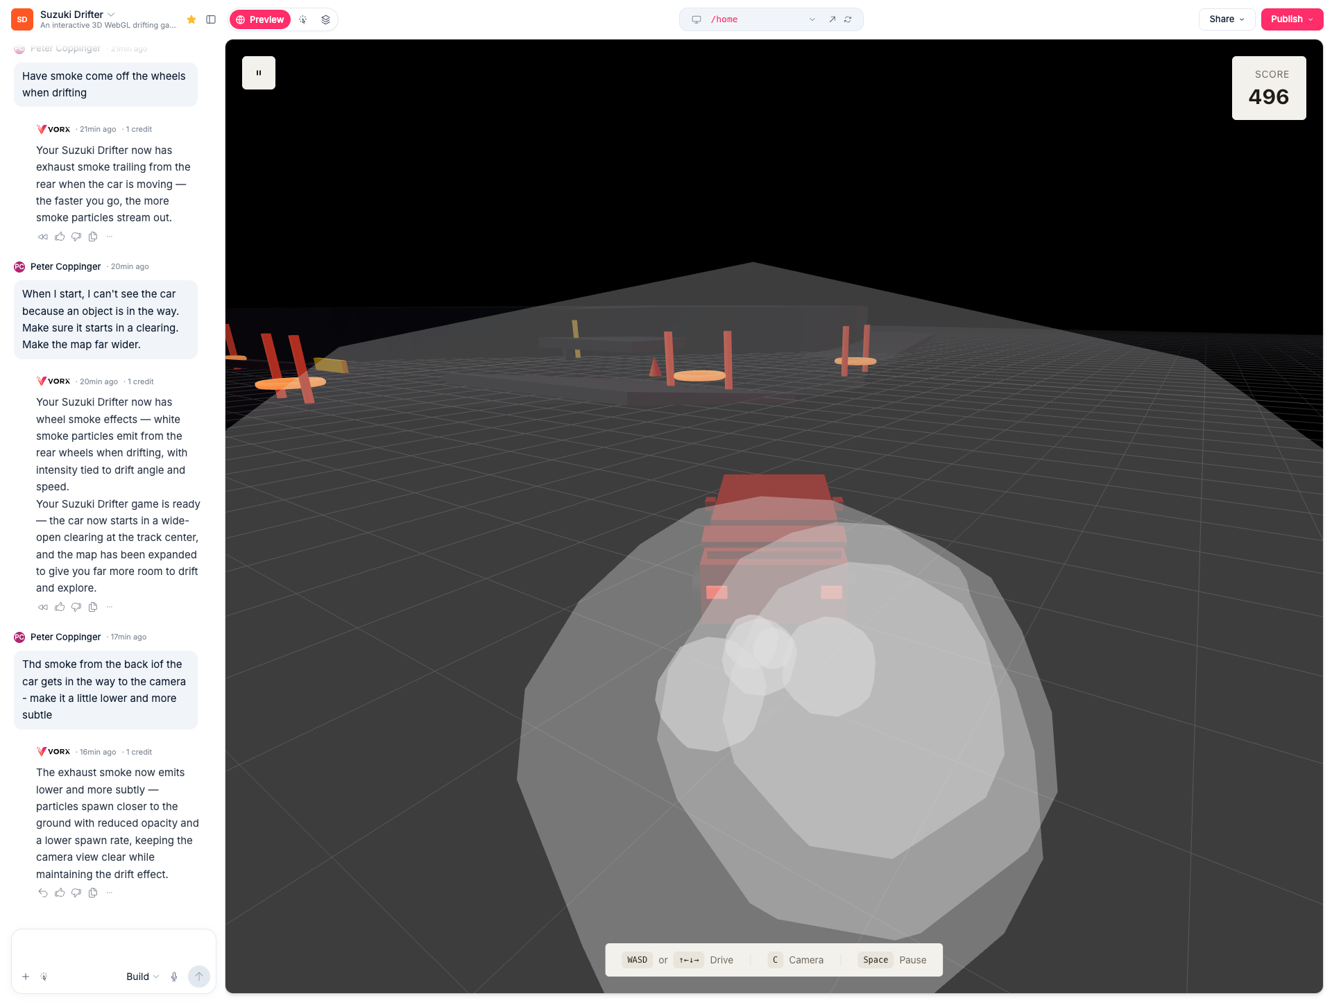Screen dimensions: 1332x1005
Task: Rewind to the 20min ago wheel smoke response
Action: tap(43, 607)
